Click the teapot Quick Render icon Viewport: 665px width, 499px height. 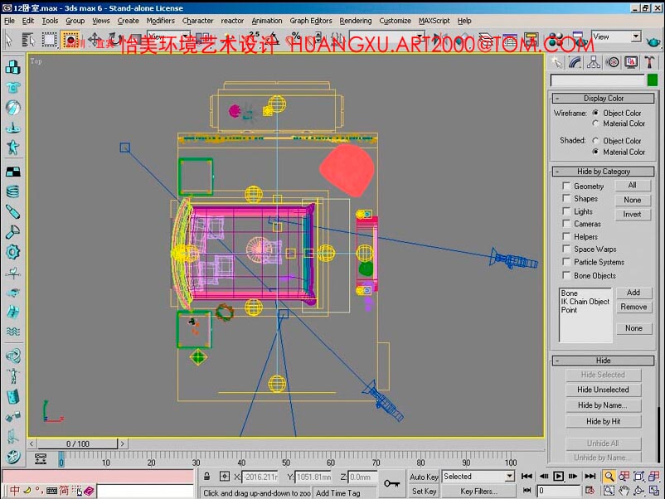point(653,41)
